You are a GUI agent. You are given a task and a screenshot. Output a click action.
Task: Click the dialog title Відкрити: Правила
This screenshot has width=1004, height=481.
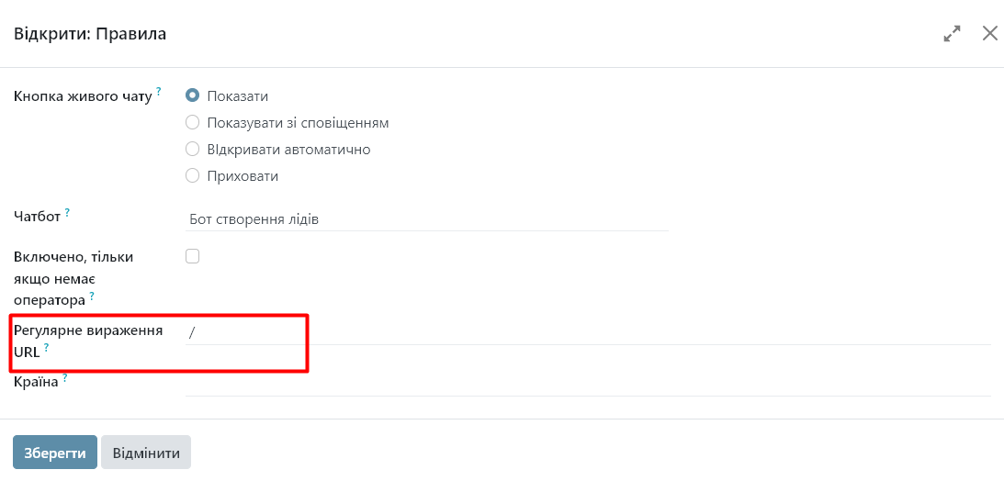click(x=90, y=34)
